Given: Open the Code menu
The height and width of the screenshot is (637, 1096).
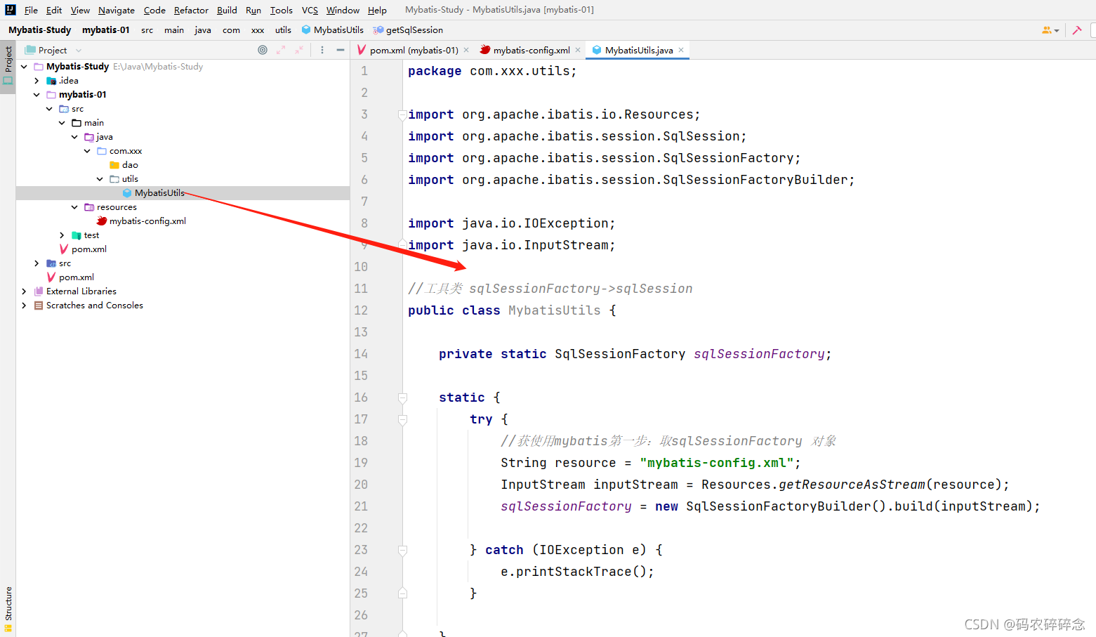Looking at the screenshot, I should [x=154, y=10].
